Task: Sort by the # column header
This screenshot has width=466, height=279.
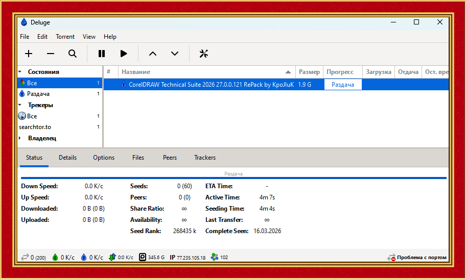Action: click(x=110, y=72)
